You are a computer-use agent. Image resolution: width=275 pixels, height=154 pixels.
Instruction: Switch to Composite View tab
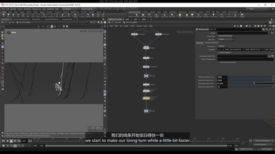[67, 19]
